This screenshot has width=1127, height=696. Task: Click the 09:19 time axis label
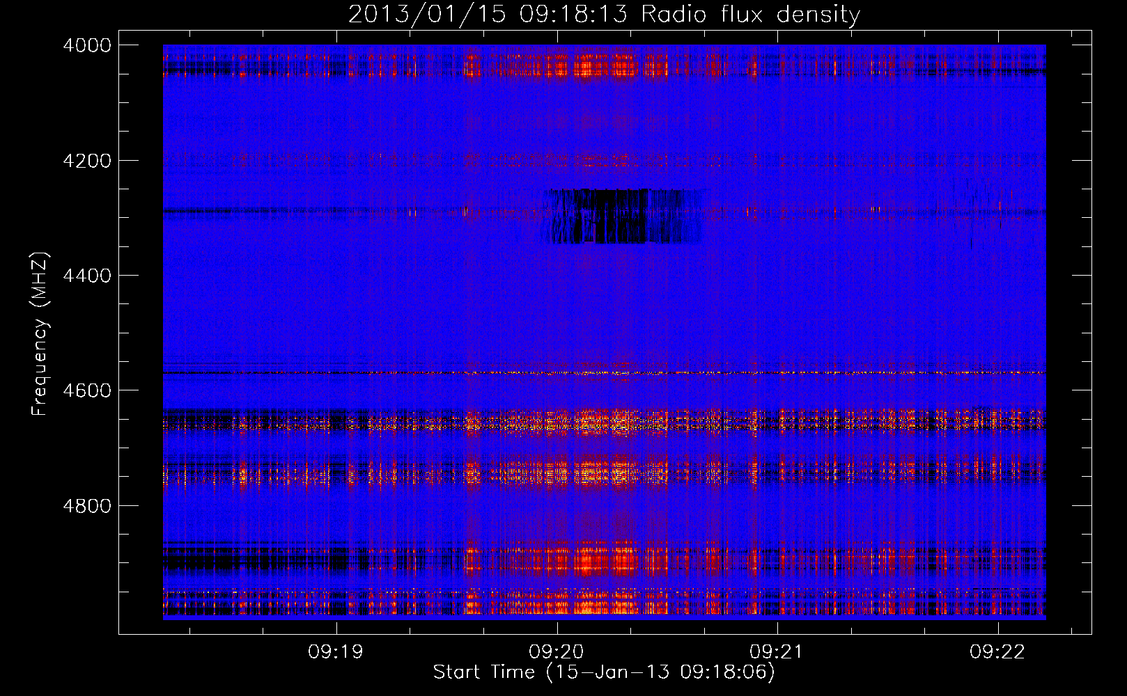(336, 651)
